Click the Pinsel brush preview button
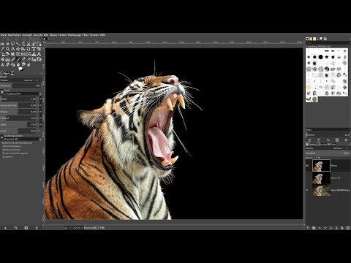The height and width of the screenshot is (263, 351). coord(2,92)
